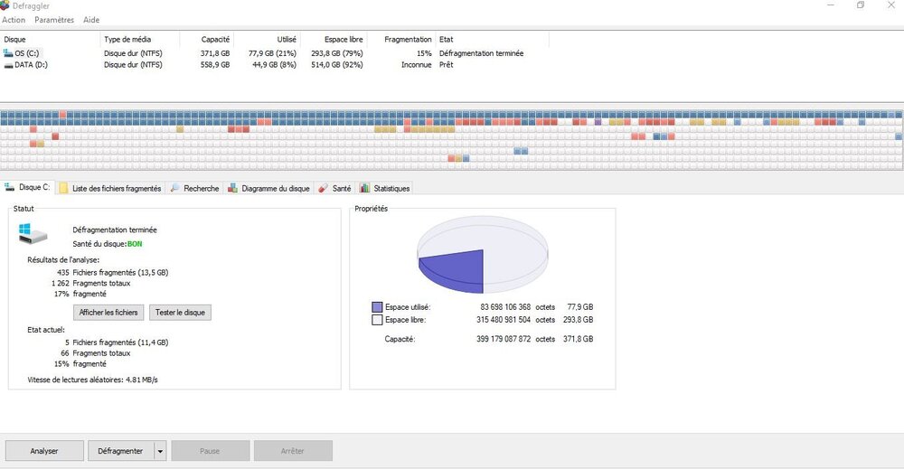
Task: Click the greyed-out Pause button
Action: click(210, 451)
